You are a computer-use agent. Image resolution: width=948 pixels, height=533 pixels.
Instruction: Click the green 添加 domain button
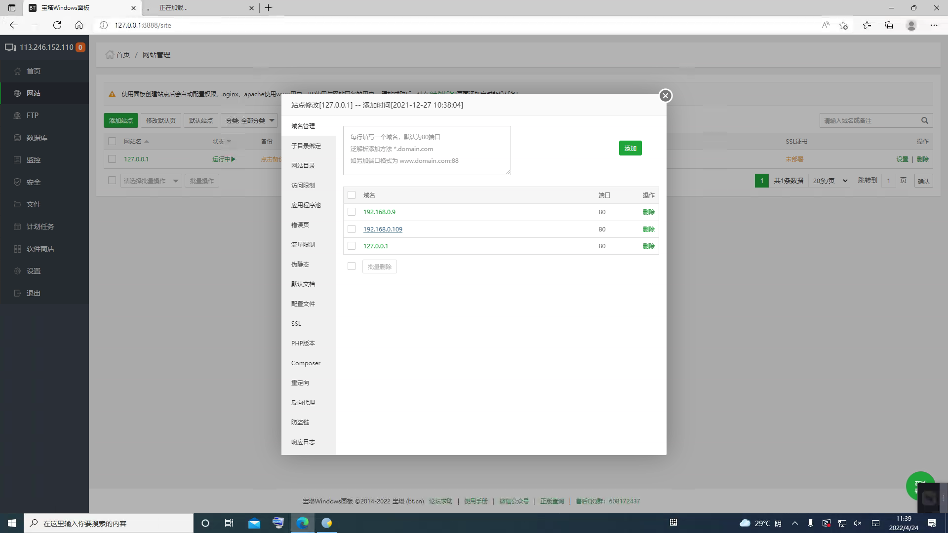click(x=631, y=148)
